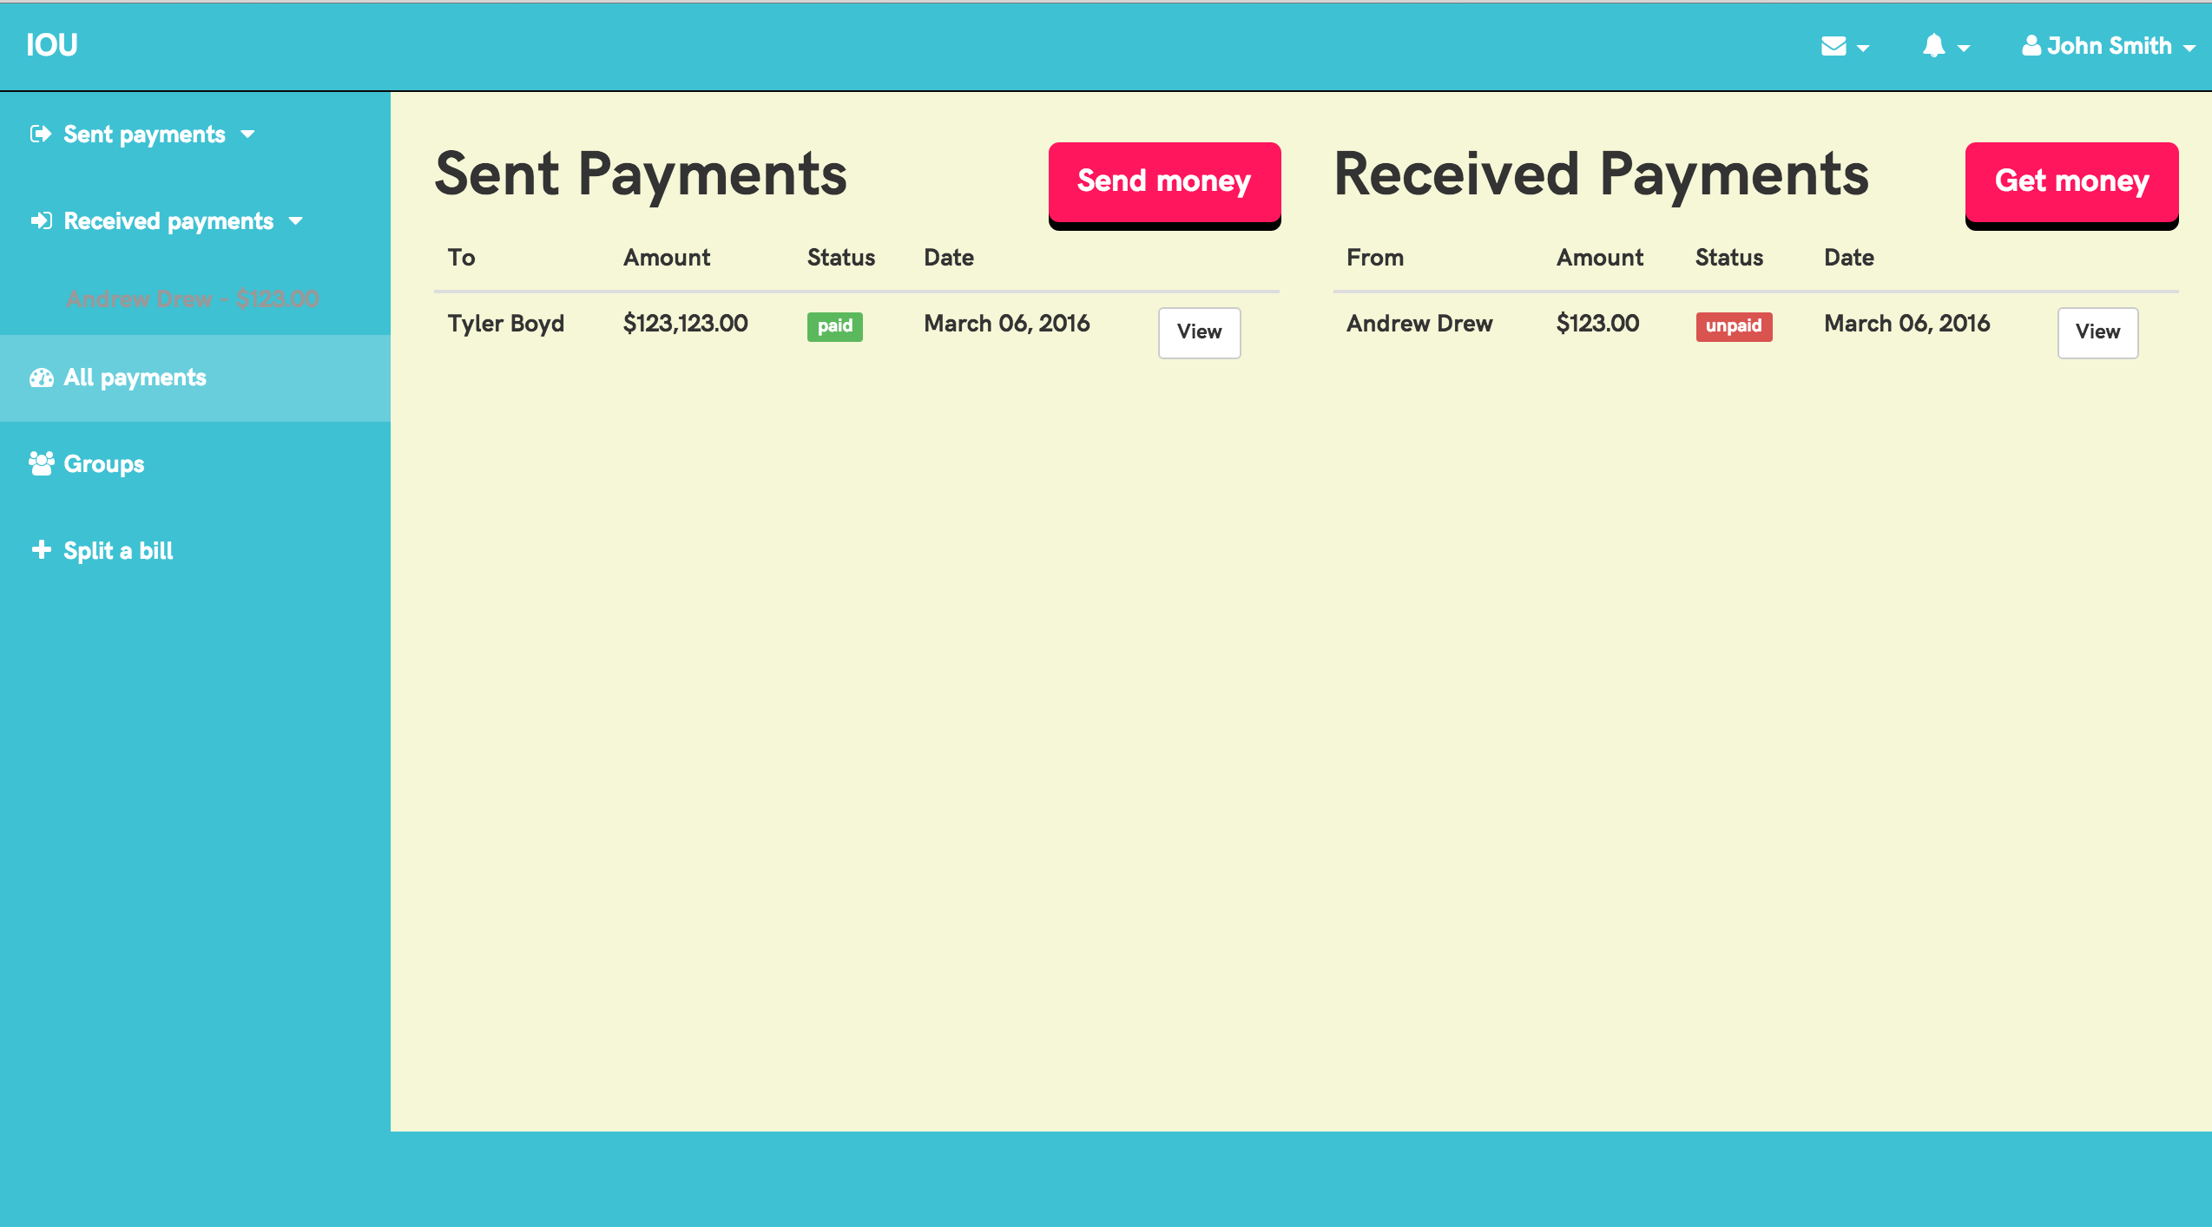This screenshot has height=1227, width=2212.
Task: Collapse the Received payments caret
Action: pos(296,221)
